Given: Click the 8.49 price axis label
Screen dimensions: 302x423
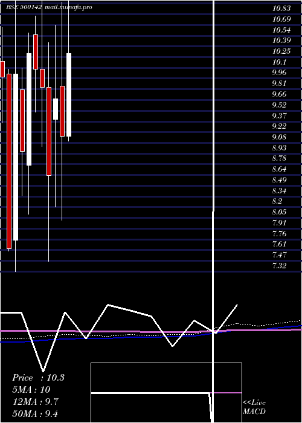Looking at the screenshot, I should 279,180.
